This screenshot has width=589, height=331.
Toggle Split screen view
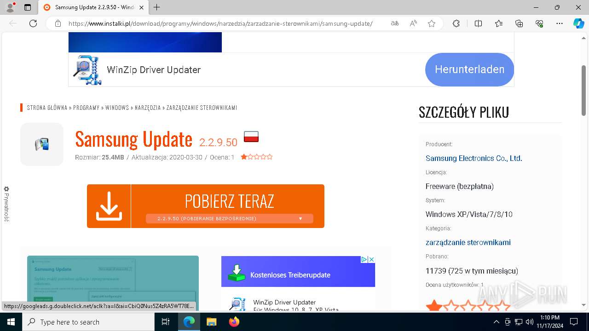pos(478,23)
